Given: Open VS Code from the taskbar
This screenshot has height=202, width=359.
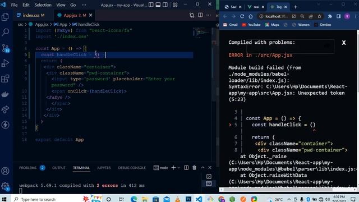Looking at the screenshot, I should point(199,199).
